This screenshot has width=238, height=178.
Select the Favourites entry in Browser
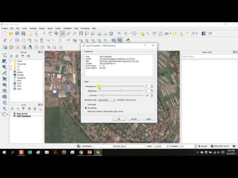coord(21,64)
